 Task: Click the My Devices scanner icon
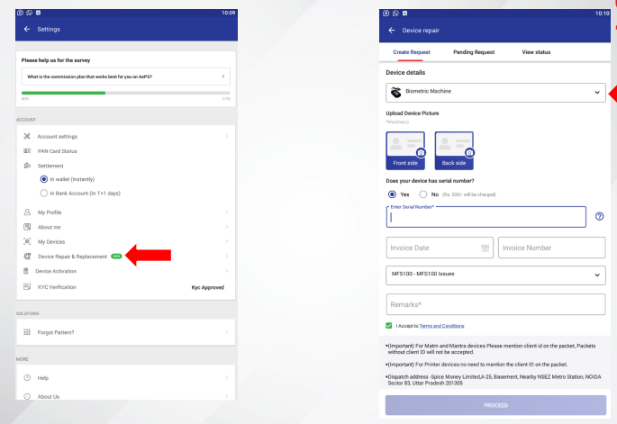click(x=27, y=241)
